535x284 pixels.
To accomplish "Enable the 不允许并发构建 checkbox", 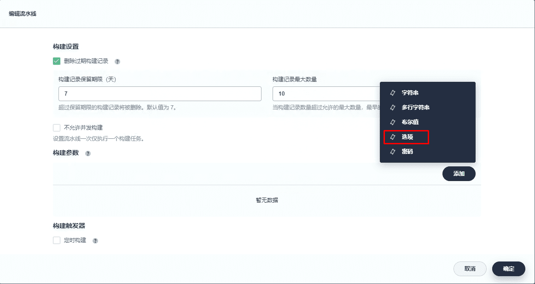I will coord(57,128).
